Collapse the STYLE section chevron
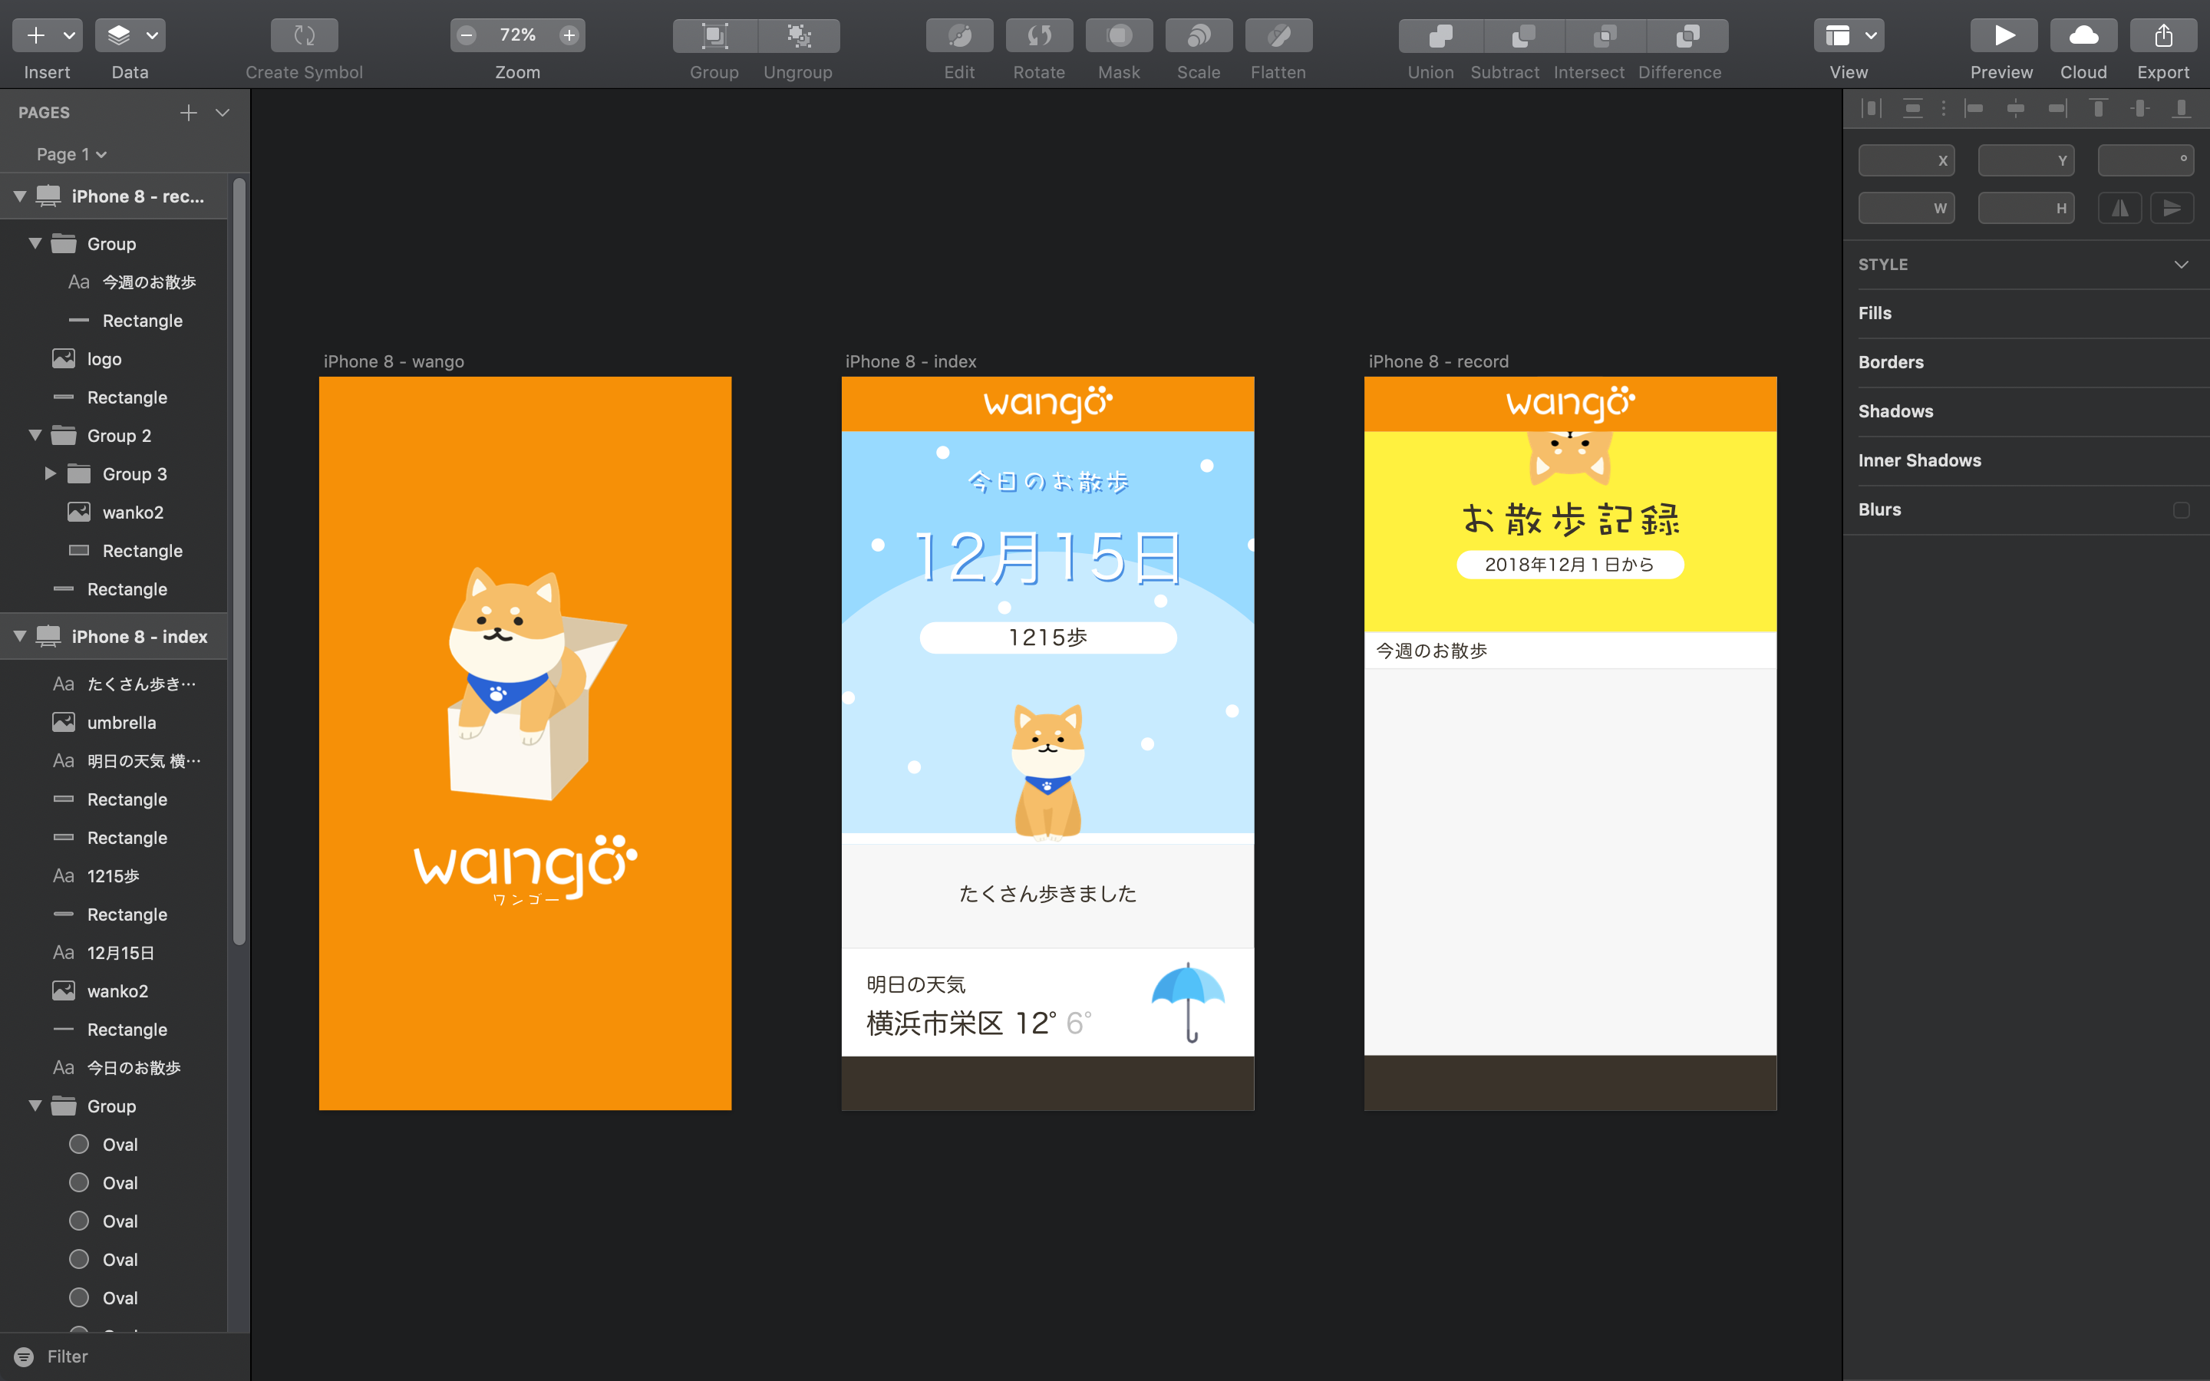Screen dimensions: 2210x1381 (2181, 265)
